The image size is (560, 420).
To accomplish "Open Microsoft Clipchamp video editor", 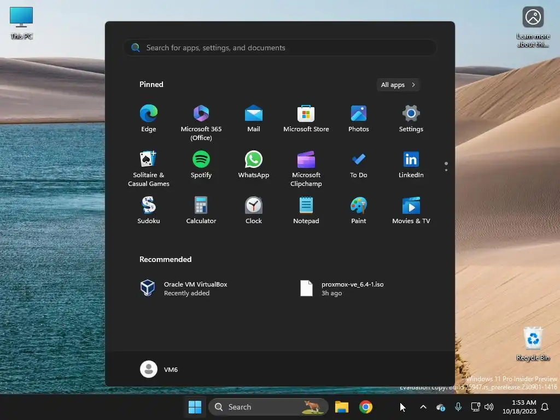I will point(306,169).
